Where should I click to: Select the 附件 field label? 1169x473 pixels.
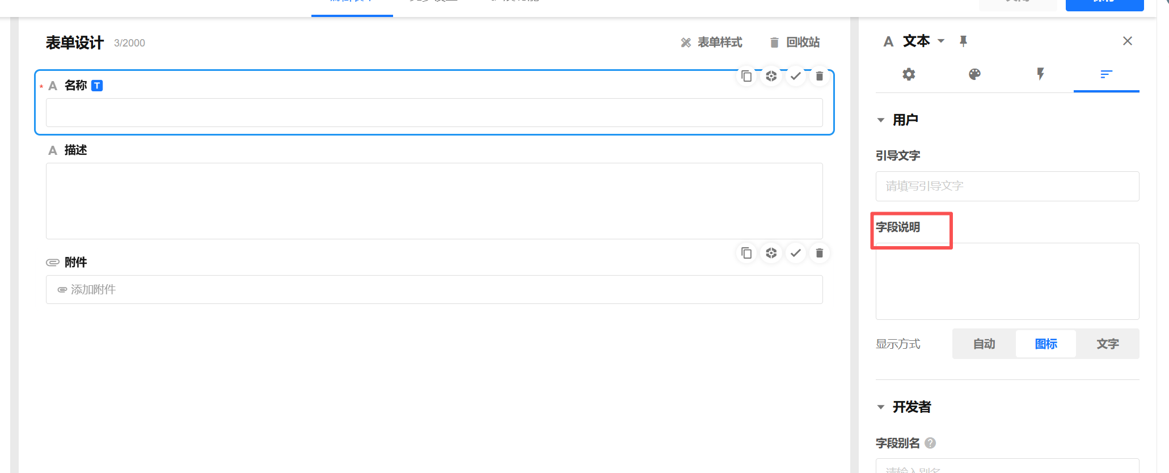(75, 263)
